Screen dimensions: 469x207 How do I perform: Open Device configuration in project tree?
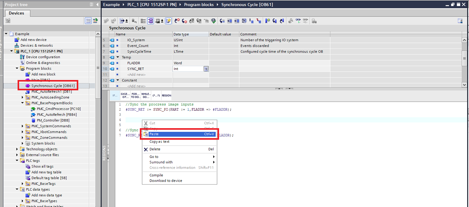(x=43, y=57)
